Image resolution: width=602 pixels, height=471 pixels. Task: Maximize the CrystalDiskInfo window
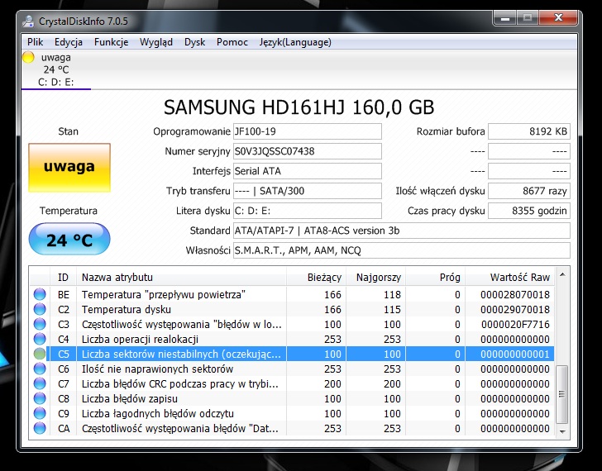pyautogui.click(x=528, y=17)
